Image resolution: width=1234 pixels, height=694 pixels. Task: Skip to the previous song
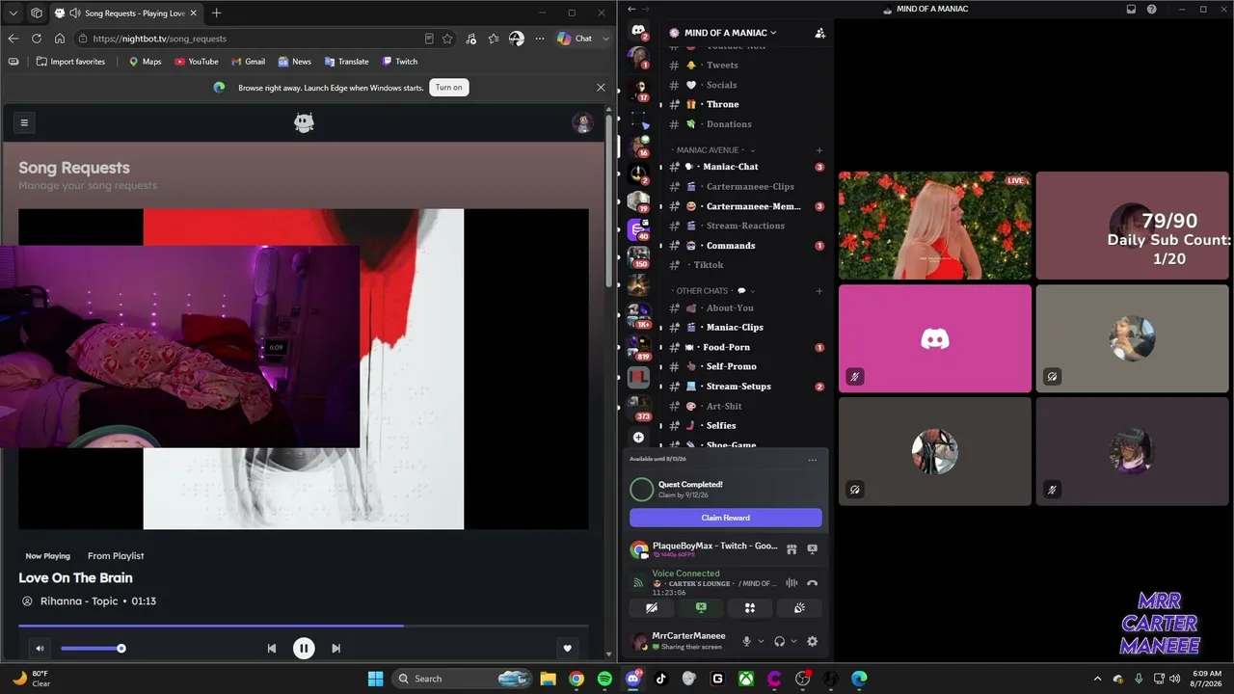[x=272, y=649]
